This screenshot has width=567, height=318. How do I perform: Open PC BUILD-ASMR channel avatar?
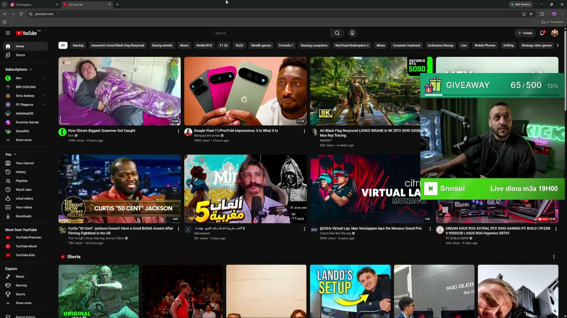pos(440,230)
